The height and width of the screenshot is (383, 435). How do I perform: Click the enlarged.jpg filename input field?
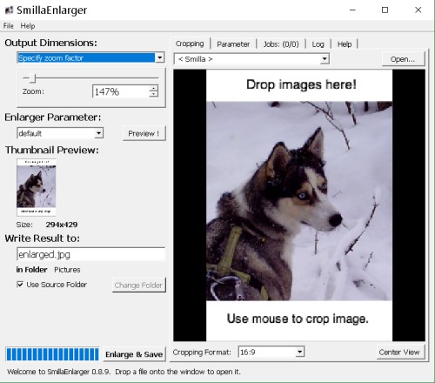[90, 254]
